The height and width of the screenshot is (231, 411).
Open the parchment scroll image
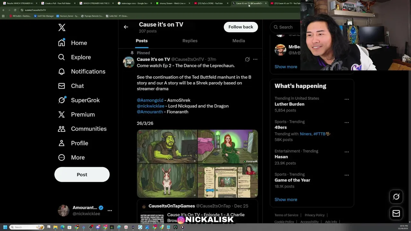pos(228,181)
